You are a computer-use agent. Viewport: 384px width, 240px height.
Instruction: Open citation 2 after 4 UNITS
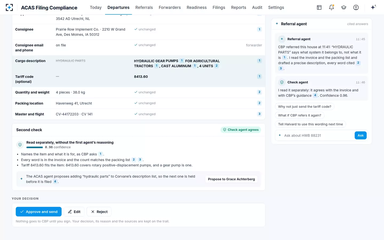(217, 66)
